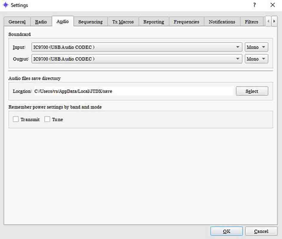Confirm settings with the OK button
Viewport: 282px width, 239px height.
[x=226, y=231]
